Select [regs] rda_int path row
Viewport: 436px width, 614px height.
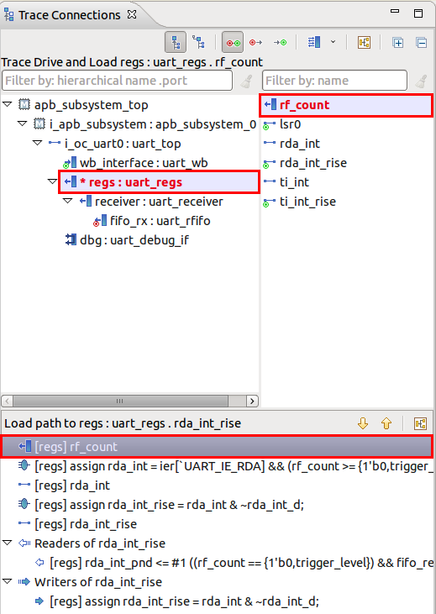(218, 485)
